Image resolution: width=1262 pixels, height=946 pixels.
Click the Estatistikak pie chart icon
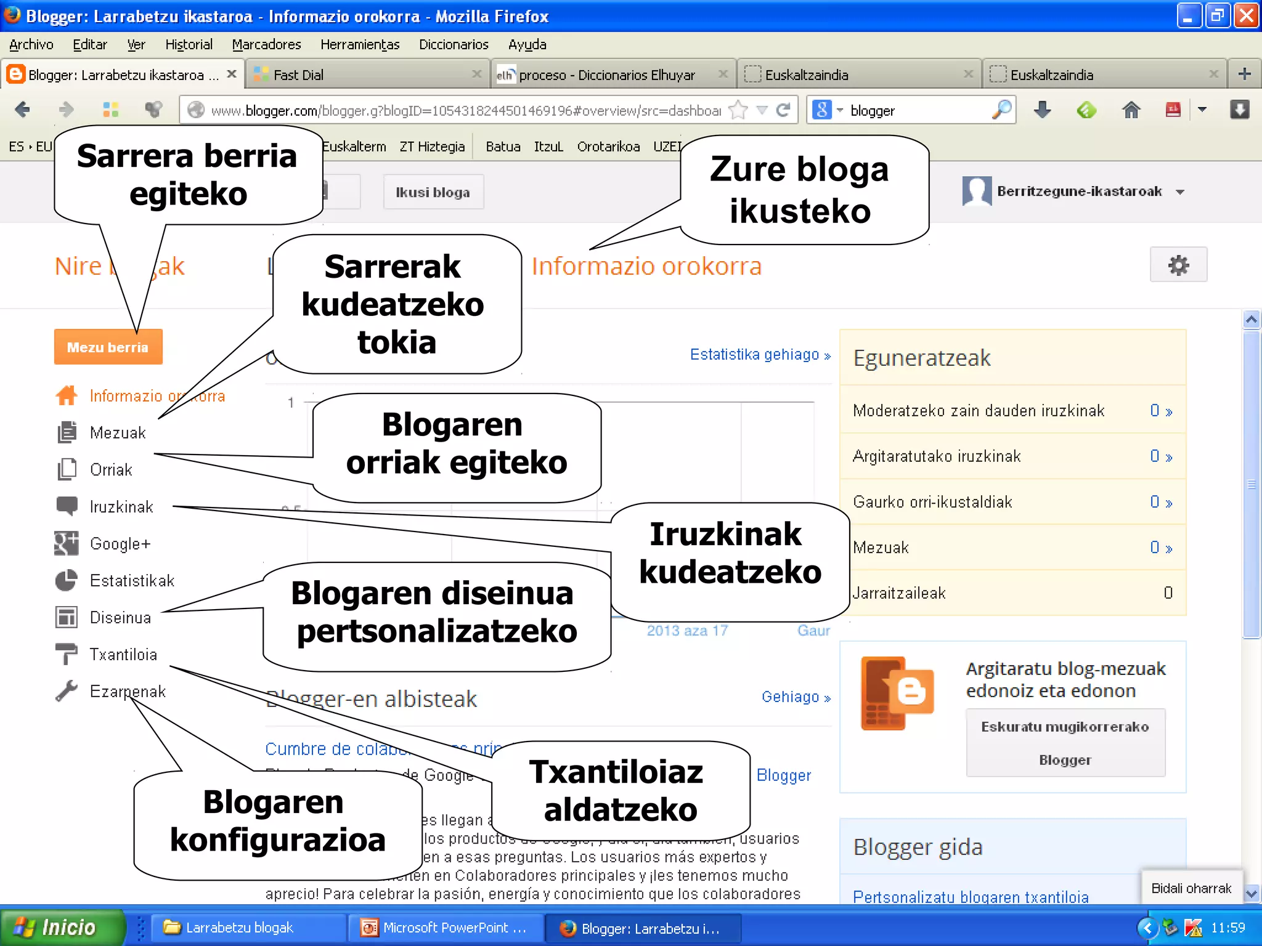click(67, 580)
